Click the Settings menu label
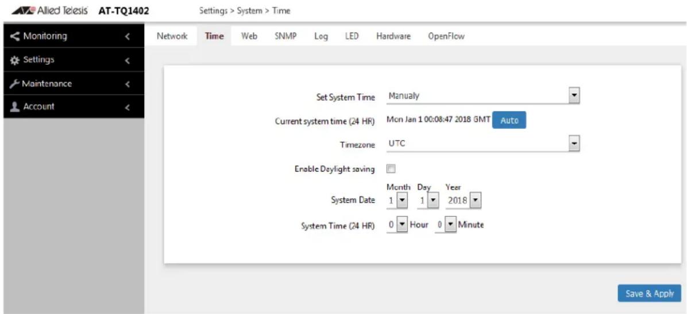 point(38,60)
